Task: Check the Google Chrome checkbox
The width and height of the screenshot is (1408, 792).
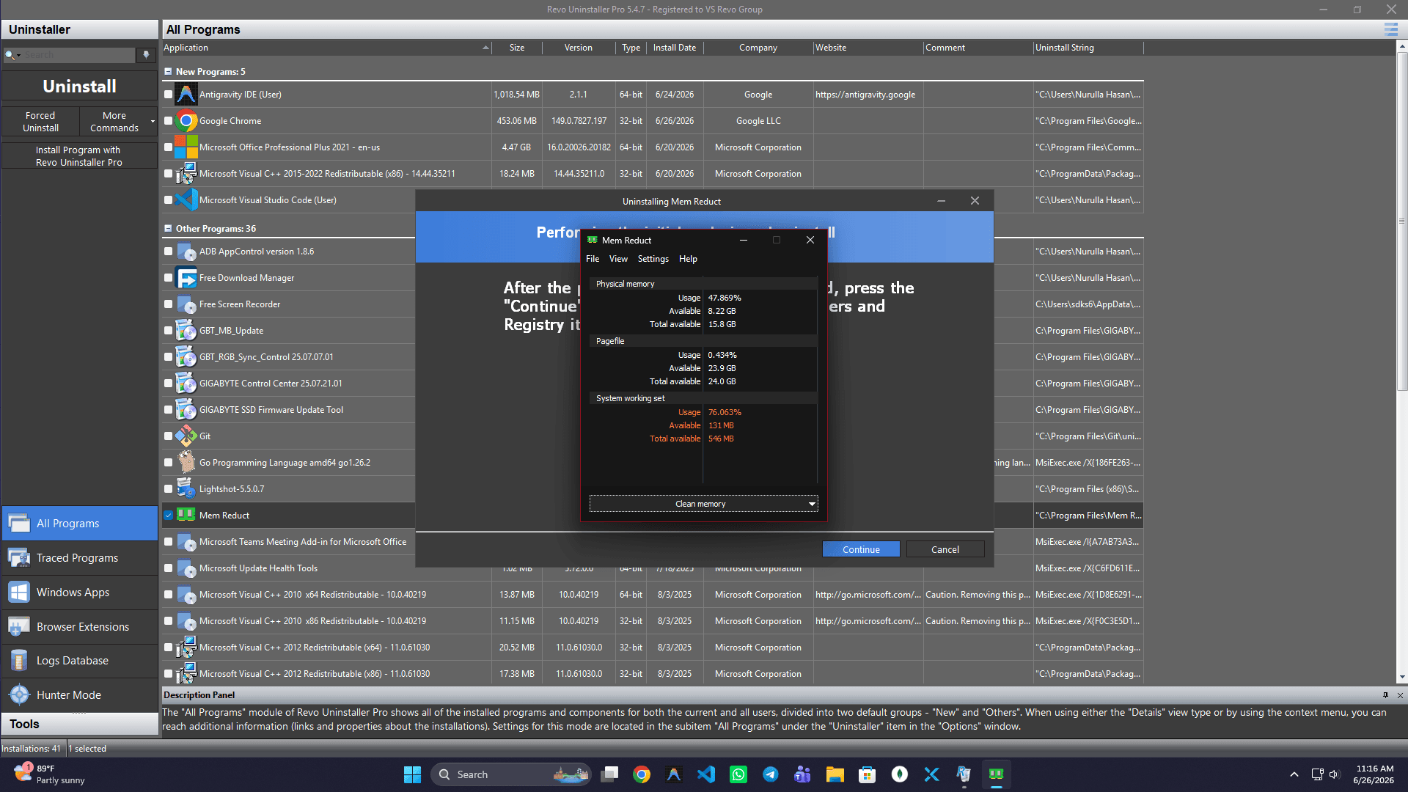Action: (x=169, y=121)
